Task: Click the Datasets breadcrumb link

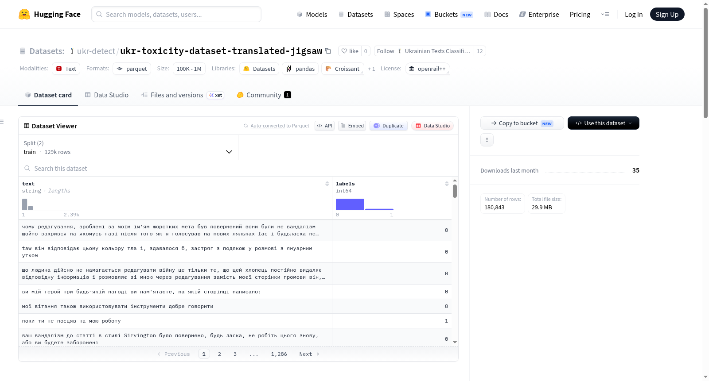Action: tap(47, 51)
